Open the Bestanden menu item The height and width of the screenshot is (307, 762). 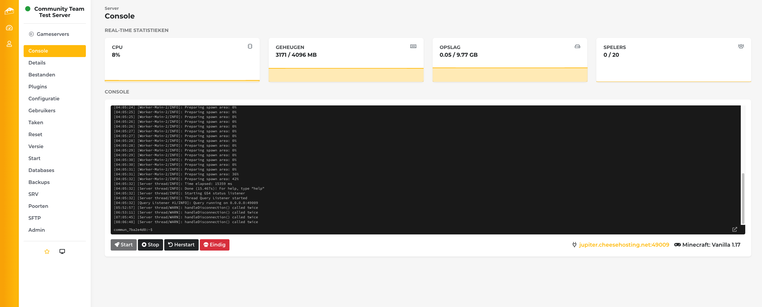[42, 75]
